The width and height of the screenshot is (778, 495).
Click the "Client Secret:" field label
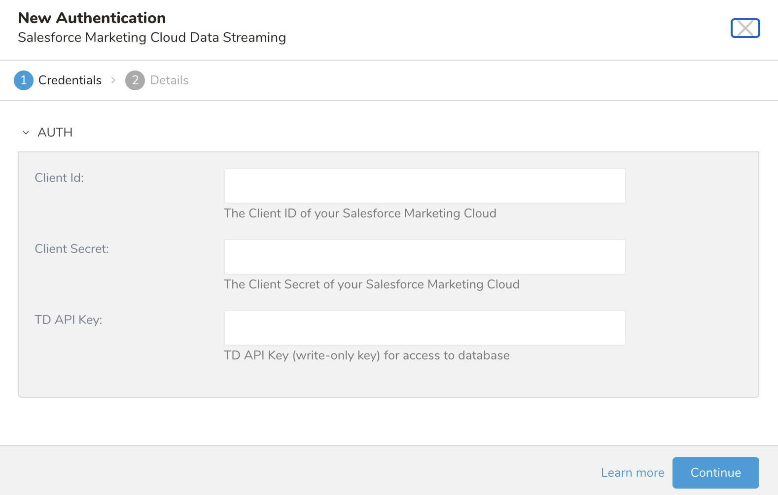point(71,249)
